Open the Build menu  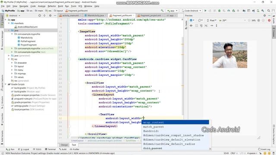coord(60,6)
